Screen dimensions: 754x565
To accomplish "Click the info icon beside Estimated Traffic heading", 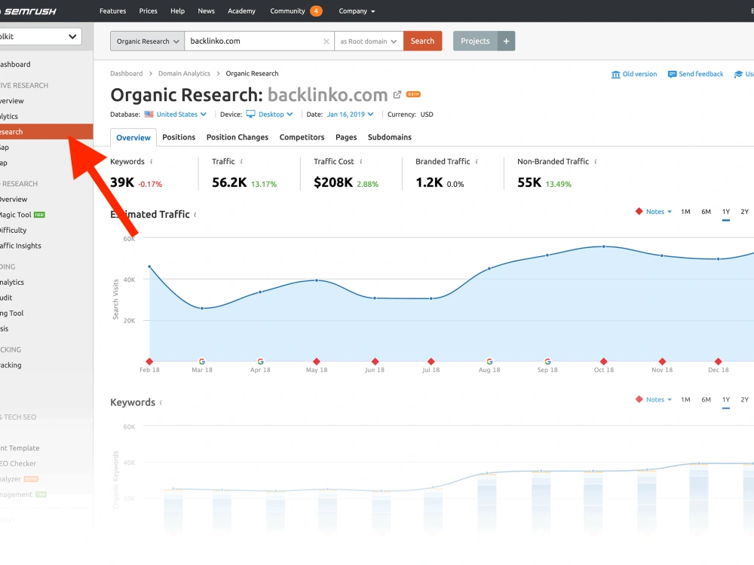I will 195,215.
